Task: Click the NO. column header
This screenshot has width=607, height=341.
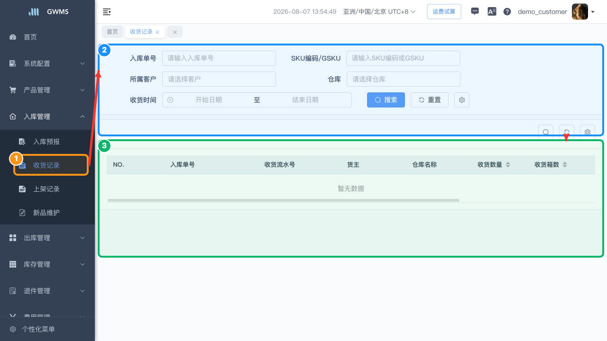Action: (x=119, y=164)
